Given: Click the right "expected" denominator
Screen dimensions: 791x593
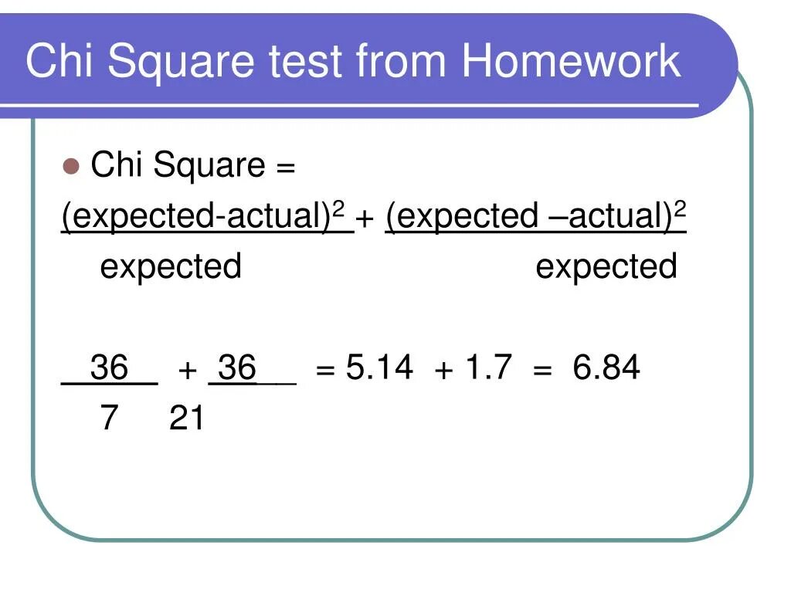Looking at the screenshot, I should point(606,266).
